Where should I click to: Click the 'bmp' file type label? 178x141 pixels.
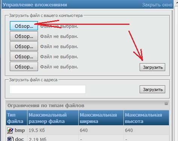click(20, 130)
